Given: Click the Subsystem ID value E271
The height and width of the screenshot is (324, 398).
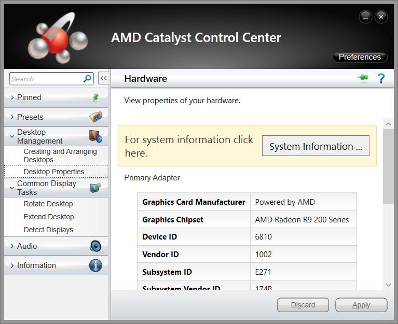Looking at the screenshot, I should pos(263,272).
